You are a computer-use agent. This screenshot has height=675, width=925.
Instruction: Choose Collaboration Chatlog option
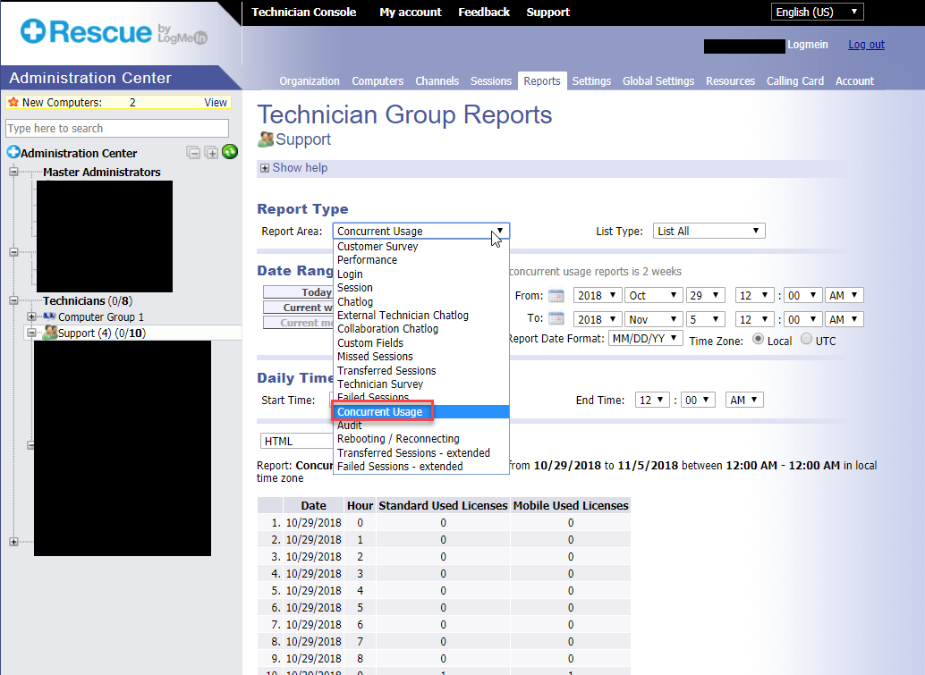pos(420,329)
